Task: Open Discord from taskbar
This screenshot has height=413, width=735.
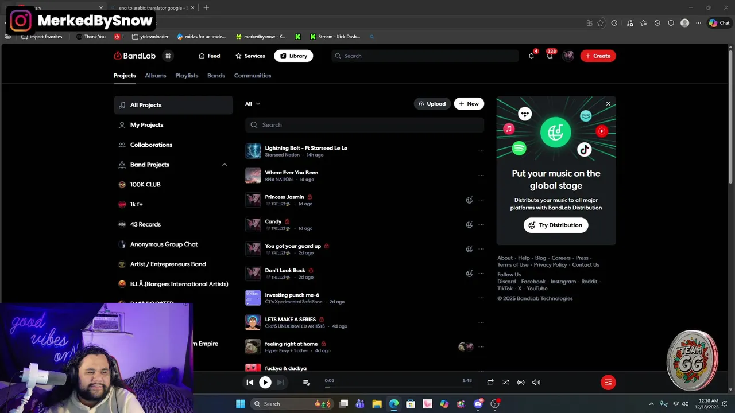Action: [478, 404]
